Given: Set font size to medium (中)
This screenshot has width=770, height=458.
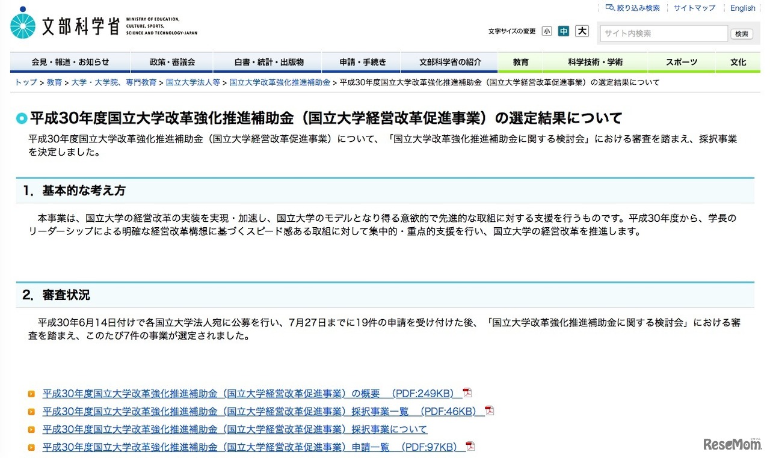Looking at the screenshot, I should click(563, 31).
